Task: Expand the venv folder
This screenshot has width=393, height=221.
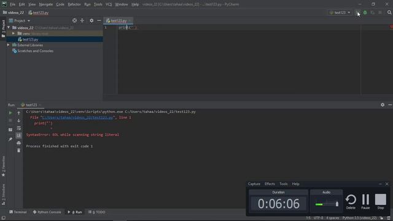Action: 14,33
